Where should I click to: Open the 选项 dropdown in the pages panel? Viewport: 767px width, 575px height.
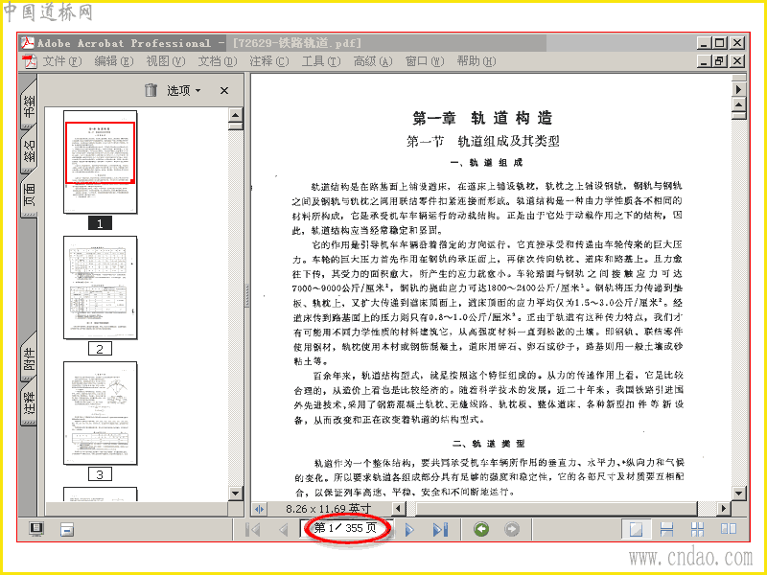coord(183,90)
